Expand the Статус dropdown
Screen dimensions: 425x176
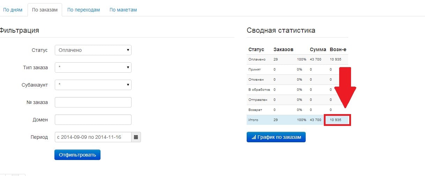(x=93, y=50)
